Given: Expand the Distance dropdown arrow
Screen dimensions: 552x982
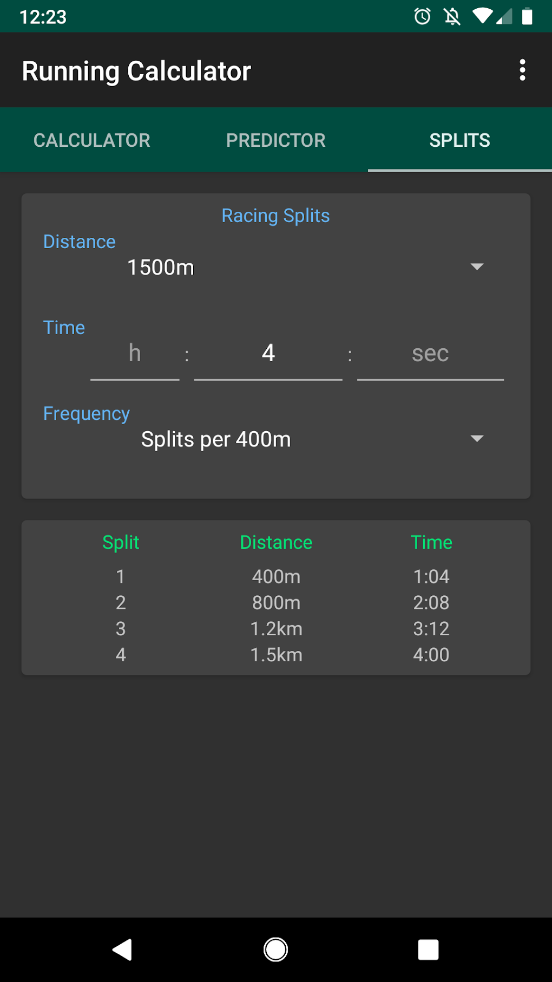Looking at the screenshot, I should tap(477, 266).
